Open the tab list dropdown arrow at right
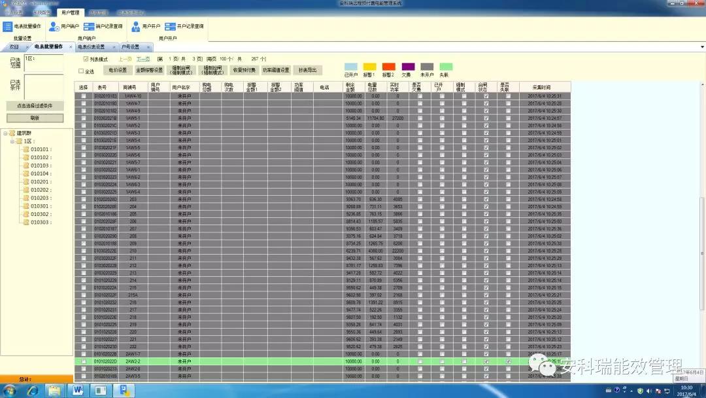706x398 pixels. click(702, 47)
